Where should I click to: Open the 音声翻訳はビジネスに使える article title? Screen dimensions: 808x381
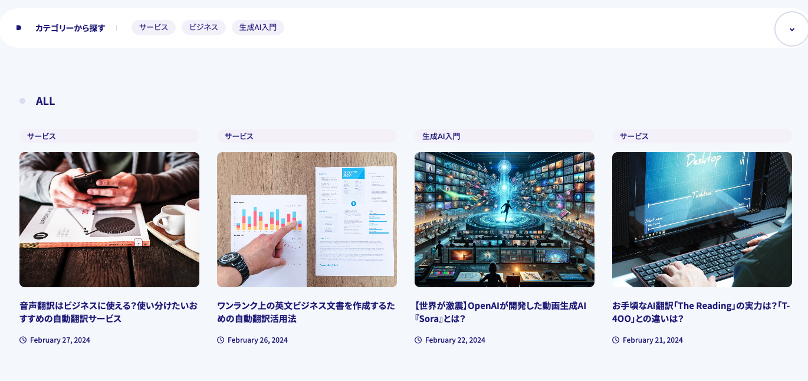pos(109,312)
